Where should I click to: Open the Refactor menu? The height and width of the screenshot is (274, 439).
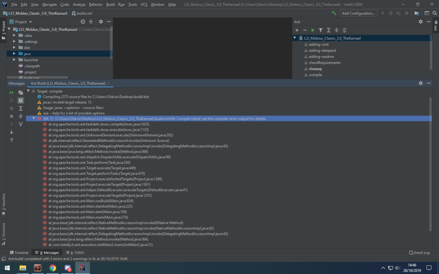tap(95, 4)
